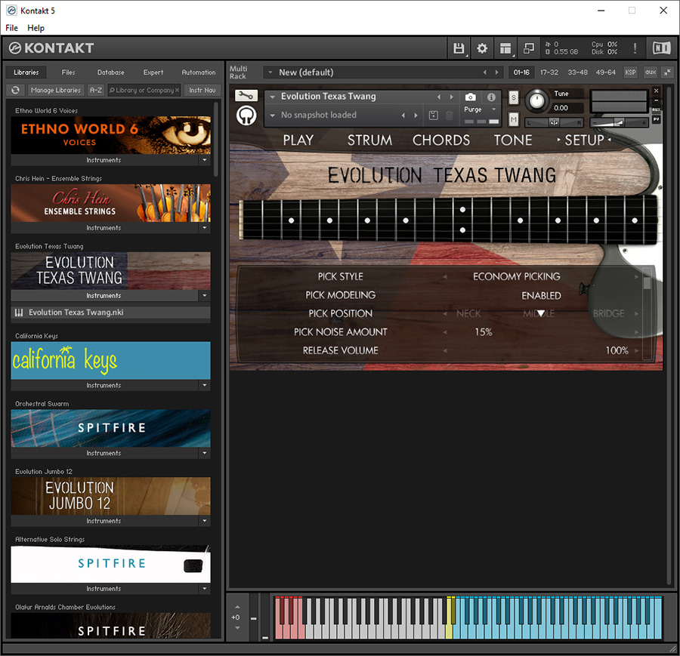Load Evolution Texas Twang.nki instrument
680x656 pixels.
(110, 313)
